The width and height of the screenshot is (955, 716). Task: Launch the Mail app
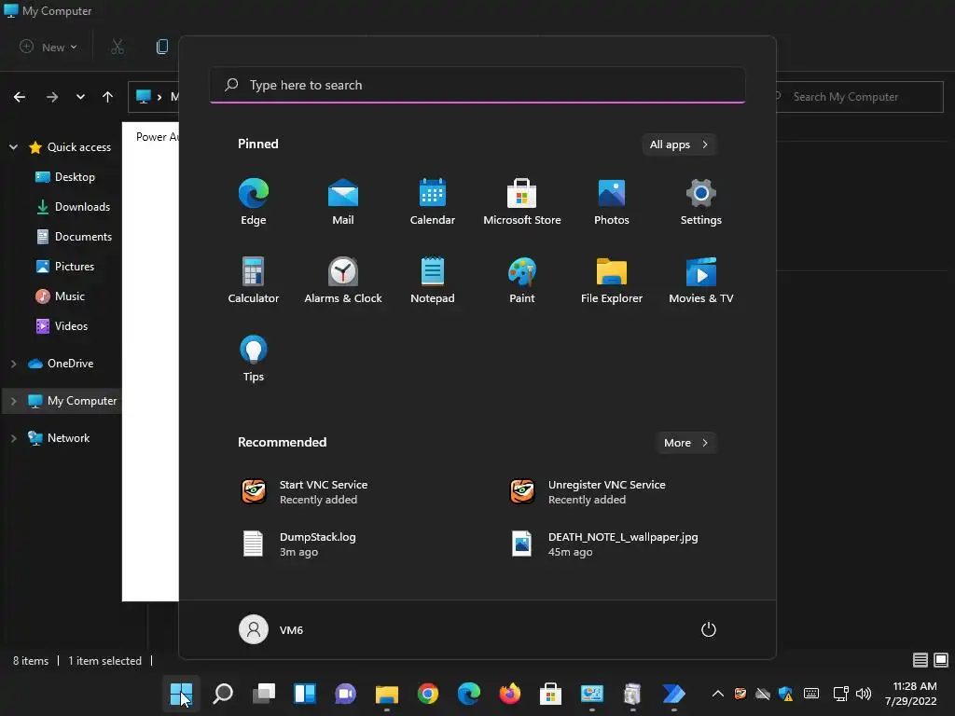click(x=343, y=201)
